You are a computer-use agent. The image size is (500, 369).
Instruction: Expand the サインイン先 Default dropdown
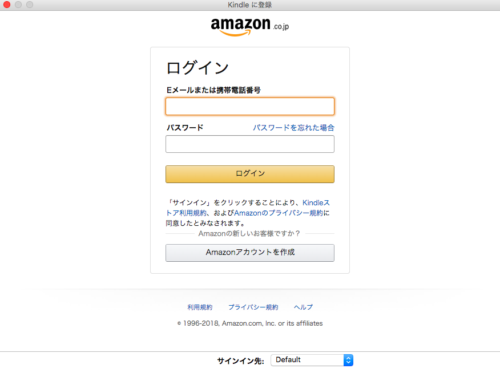click(312, 360)
